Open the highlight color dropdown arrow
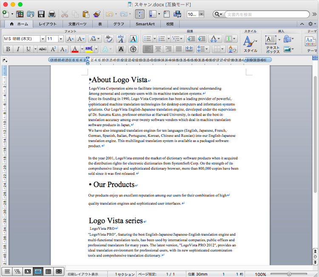319x277 pixels. pyautogui.click(x=96, y=49)
